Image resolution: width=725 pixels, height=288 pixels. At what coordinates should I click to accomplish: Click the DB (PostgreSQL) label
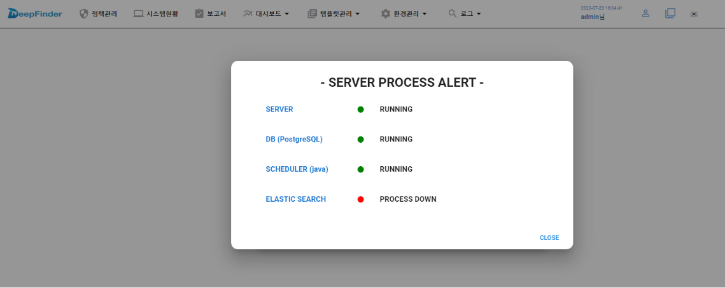tap(294, 139)
